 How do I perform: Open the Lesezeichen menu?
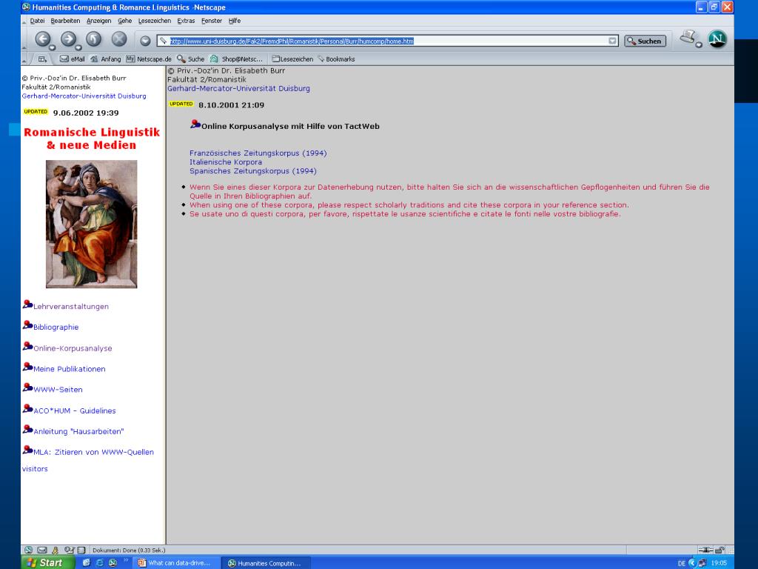click(154, 21)
